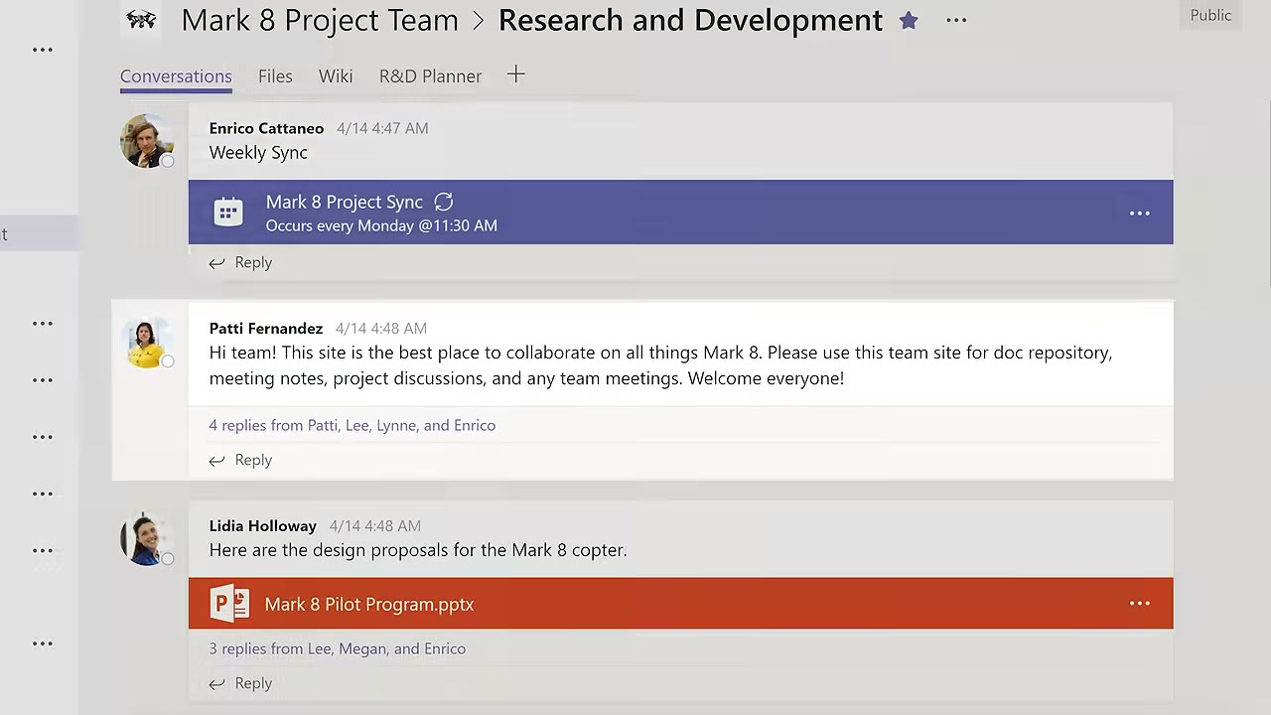Click the Enrico Cattaneo name
Viewport: 1271px width, 715px height.
(266, 128)
